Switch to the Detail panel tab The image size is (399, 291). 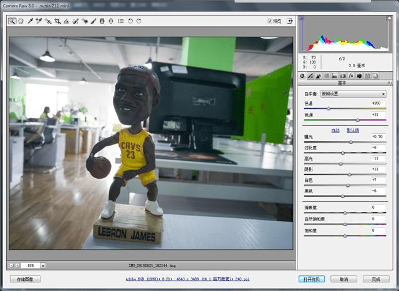[319, 76]
